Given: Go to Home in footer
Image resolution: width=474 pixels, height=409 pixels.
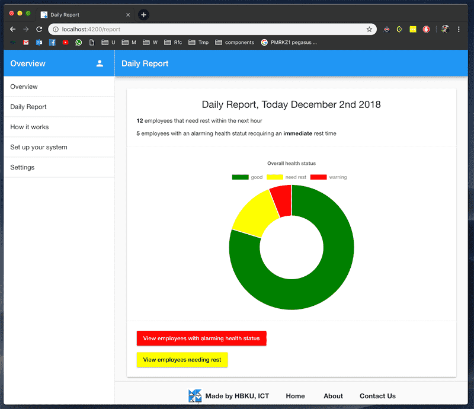Looking at the screenshot, I should 295,396.
